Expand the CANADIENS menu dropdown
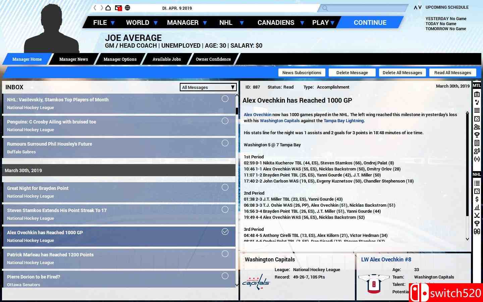The image size is (483, 302). (280, 22)
